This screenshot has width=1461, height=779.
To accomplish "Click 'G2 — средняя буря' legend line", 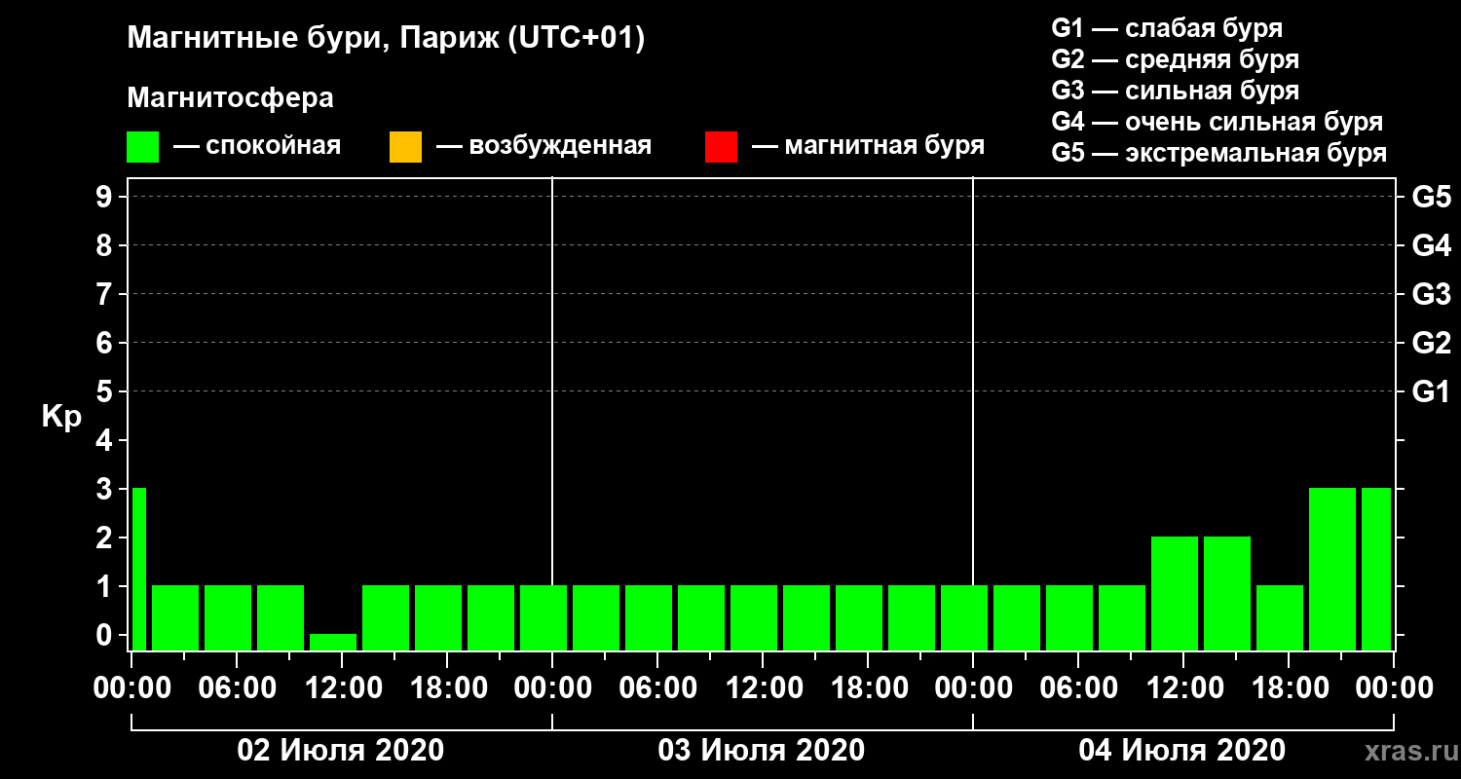I will [x=1176, y=59].
